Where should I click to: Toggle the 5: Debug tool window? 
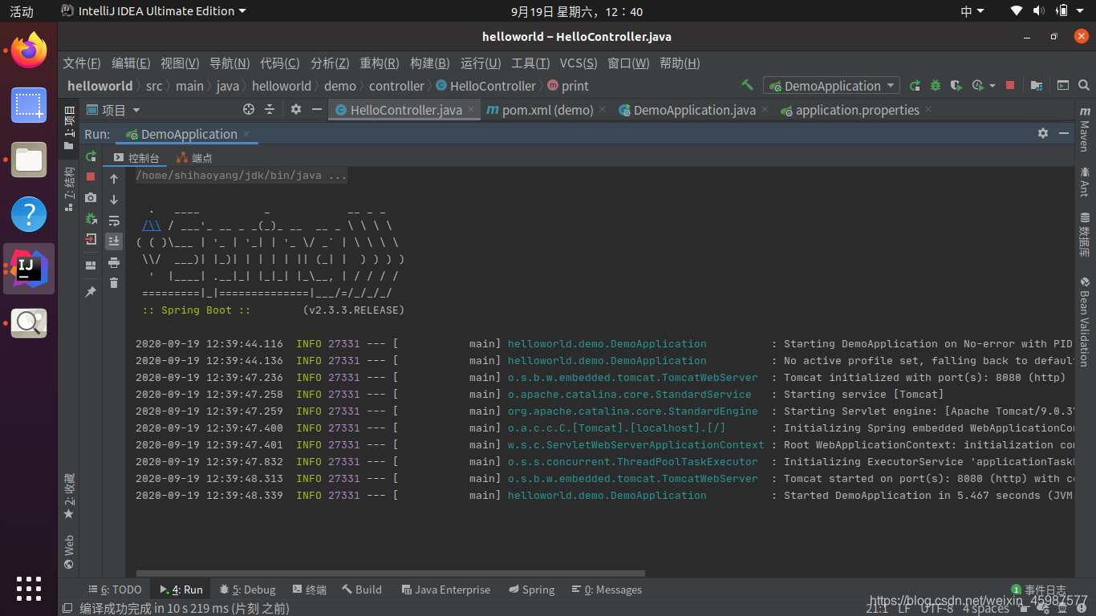247,590
